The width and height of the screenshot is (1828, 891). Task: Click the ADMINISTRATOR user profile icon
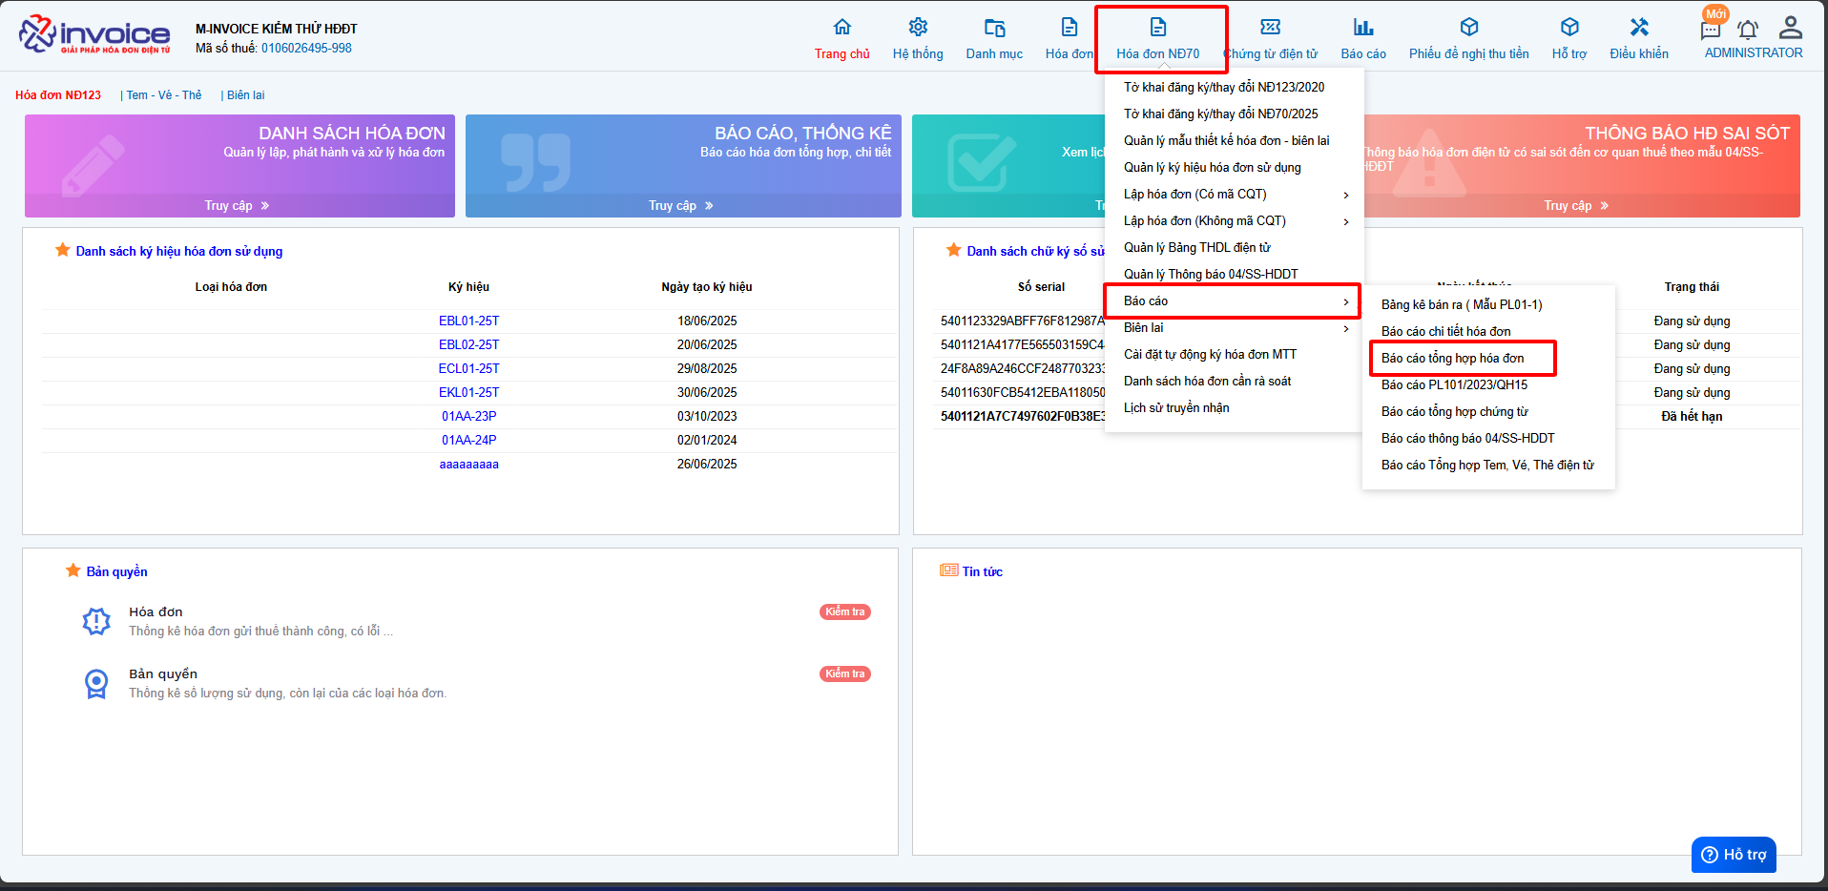(1791, 27)
